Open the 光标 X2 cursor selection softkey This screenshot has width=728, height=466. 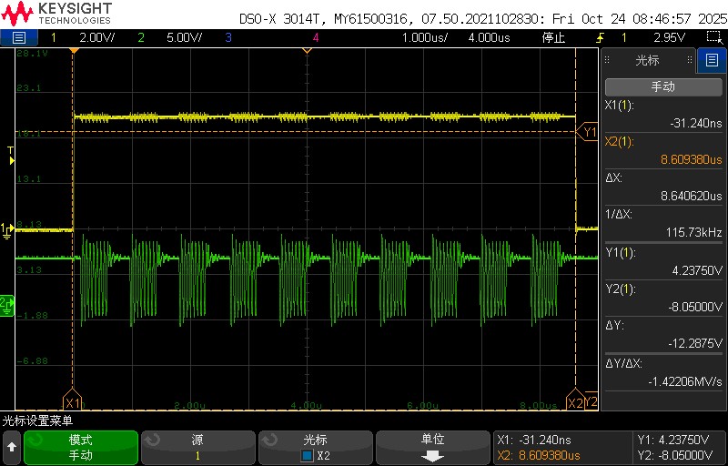pos(316,447)
